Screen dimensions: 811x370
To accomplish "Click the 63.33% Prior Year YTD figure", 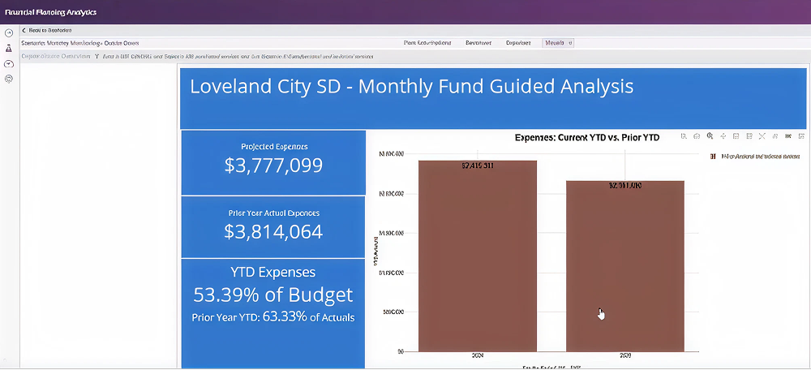I will click(285, 316).
